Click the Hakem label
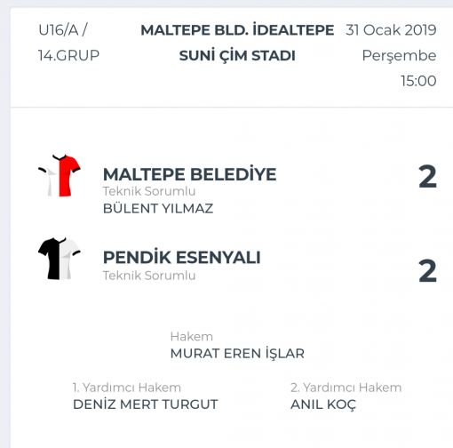The image size is (453, 448). (x=192, y=337)
